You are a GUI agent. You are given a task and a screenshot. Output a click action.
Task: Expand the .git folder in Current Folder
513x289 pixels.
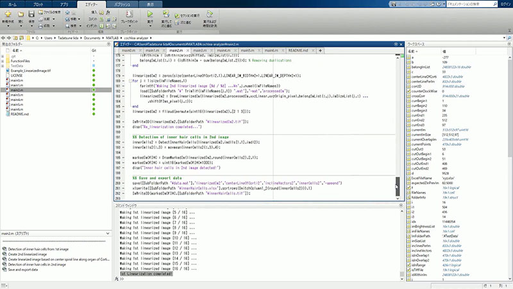[3, 57]
